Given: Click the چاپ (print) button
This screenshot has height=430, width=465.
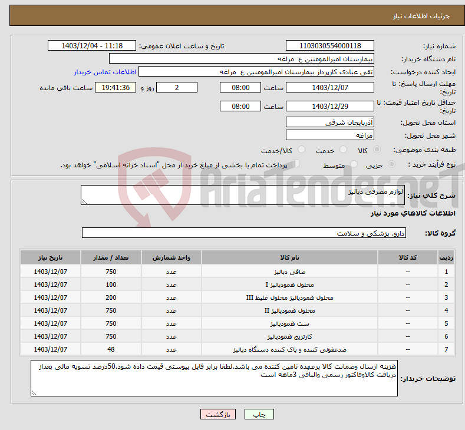Looking at the screenshot, I should point(259,414).
